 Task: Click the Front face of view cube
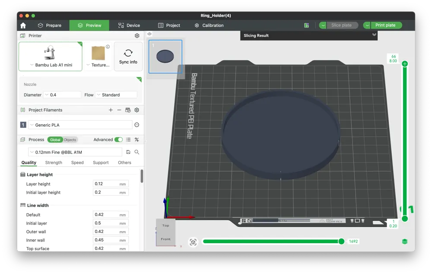click(x=165, y=239)
